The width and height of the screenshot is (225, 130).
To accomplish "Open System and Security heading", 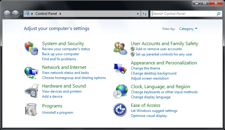I will pos(63,43).
